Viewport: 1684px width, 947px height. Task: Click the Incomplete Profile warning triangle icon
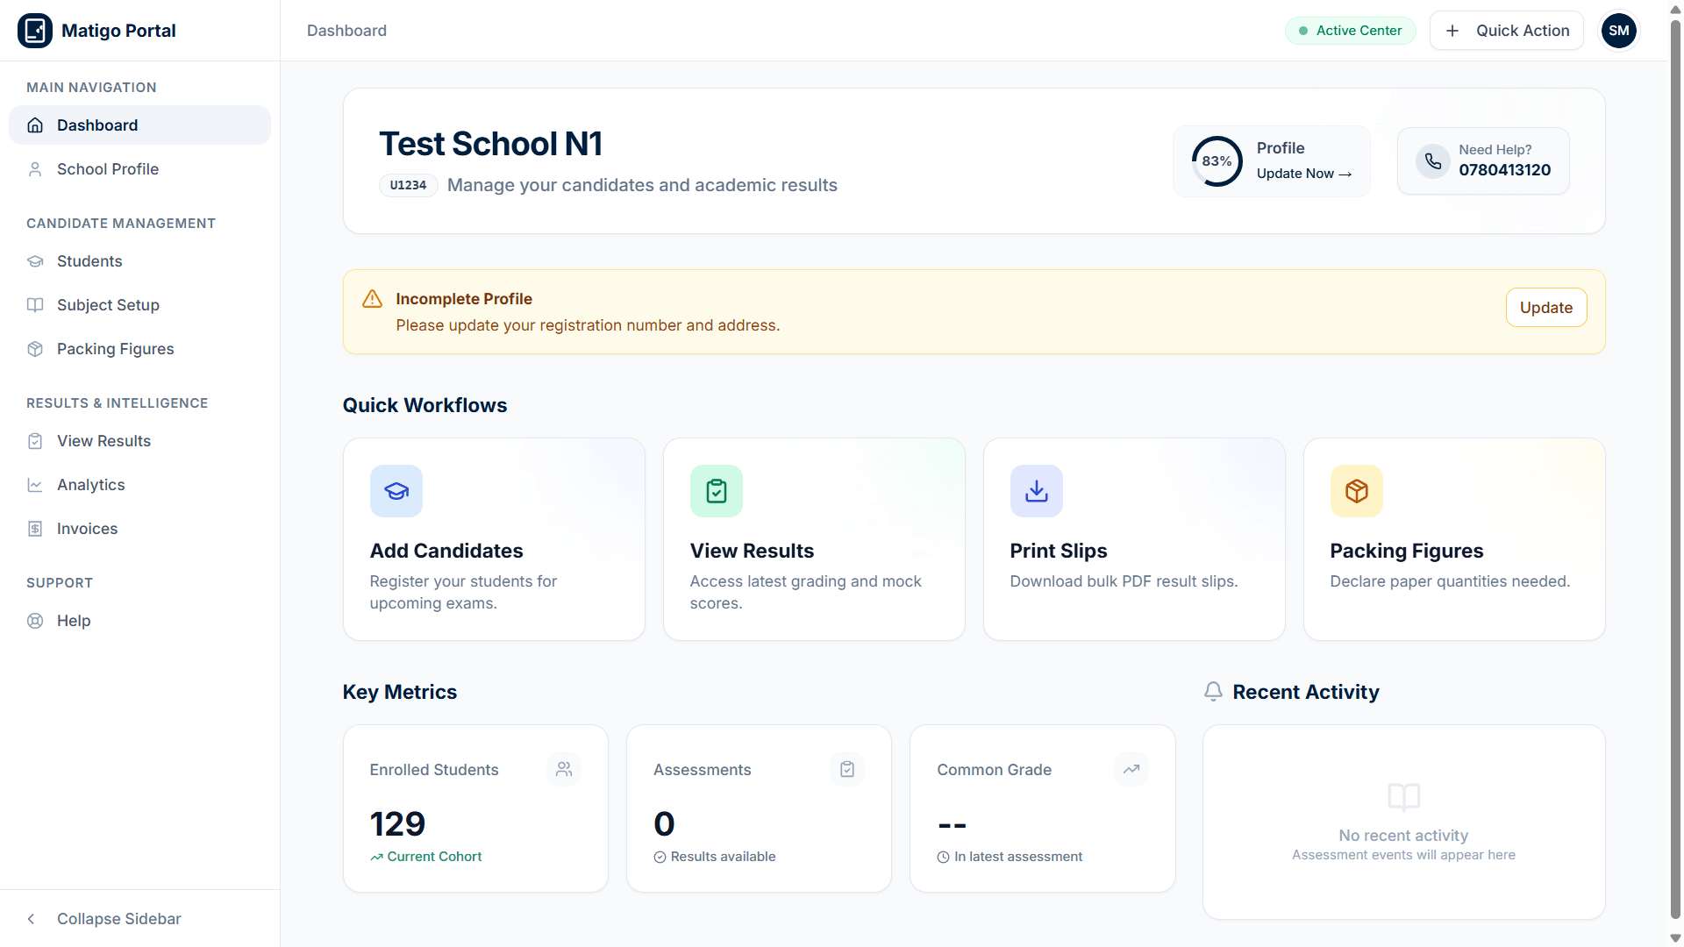point(372,299)
